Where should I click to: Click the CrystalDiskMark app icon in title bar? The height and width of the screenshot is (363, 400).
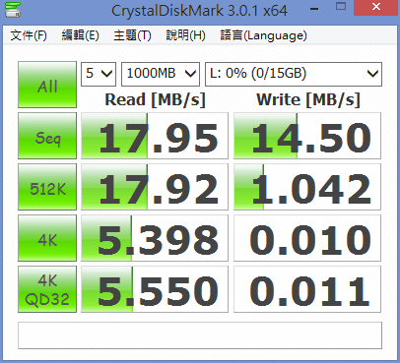click(13, 10)
